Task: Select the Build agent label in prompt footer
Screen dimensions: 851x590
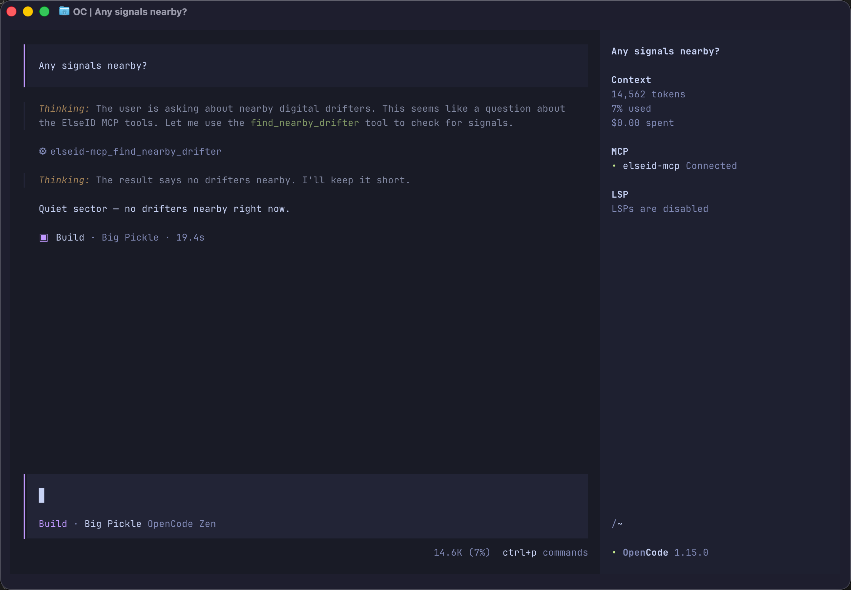Action: 53,524
